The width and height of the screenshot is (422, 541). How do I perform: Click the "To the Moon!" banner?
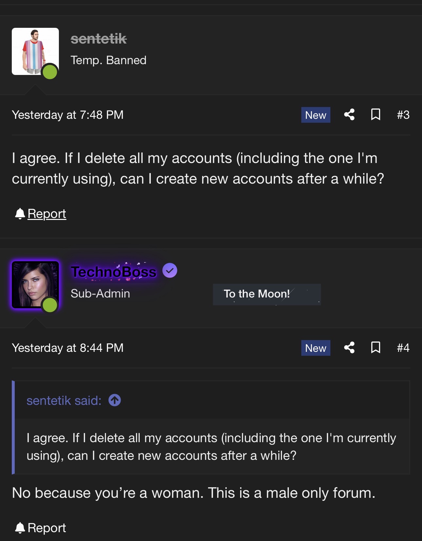[x=267, y=294]
